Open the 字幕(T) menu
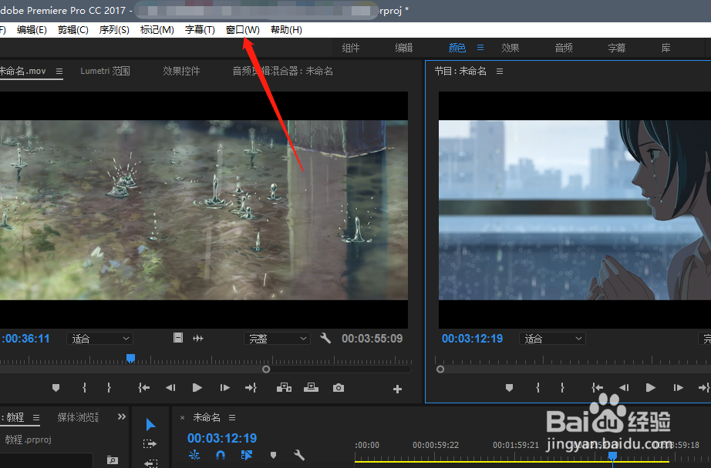The height and width of the screenshot is (468, 711). (200, 30)
